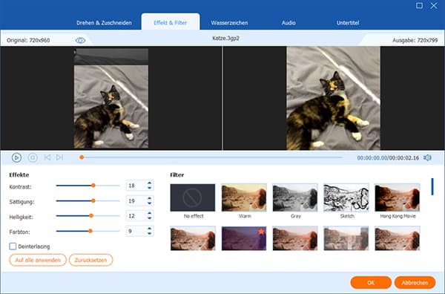Mute audio with the speaker icon

pos(427,157)
